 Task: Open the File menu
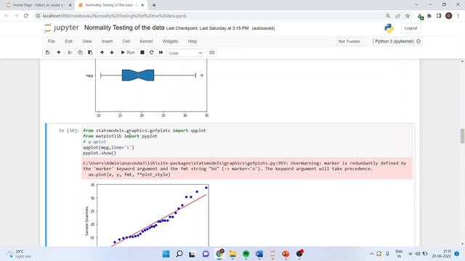(x=52, y=41)
